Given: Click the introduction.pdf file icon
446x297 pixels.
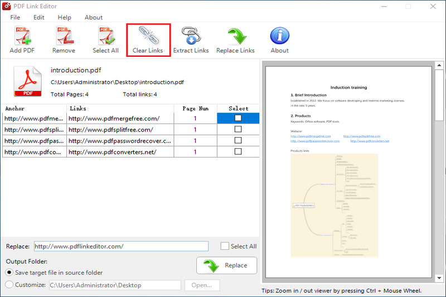Looking at the screenshot, I should coord(27,81).
